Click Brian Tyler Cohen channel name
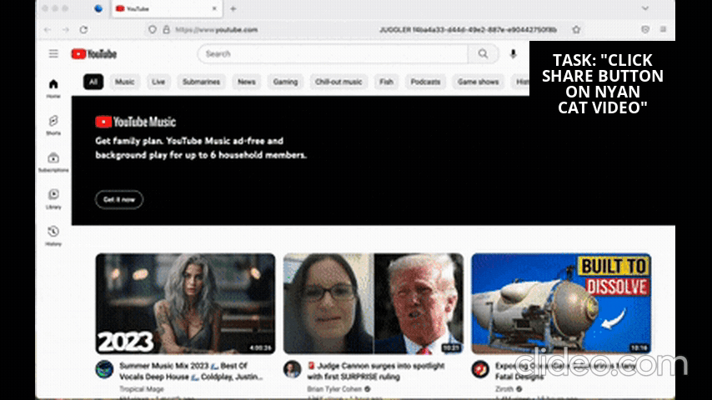 point(334,389)
